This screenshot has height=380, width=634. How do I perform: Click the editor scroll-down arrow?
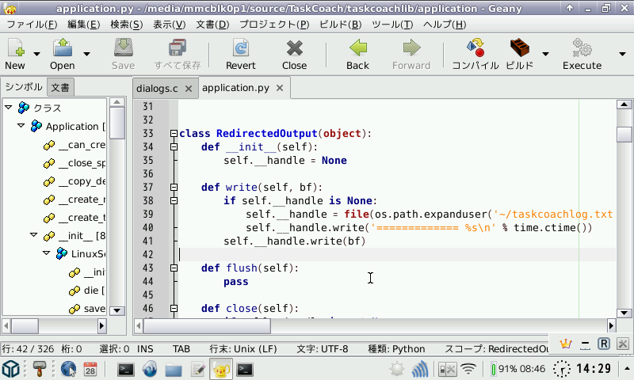click(624, 313)
